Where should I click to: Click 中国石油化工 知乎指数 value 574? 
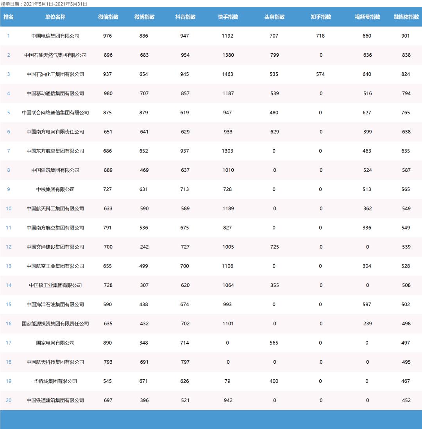coord(320,74)
